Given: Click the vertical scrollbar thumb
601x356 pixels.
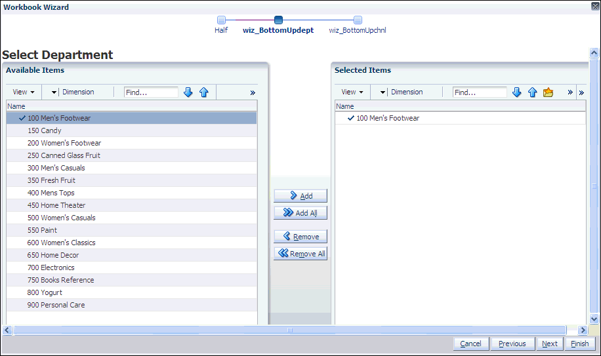Looking at the screenshot, I should pos(594,186).
